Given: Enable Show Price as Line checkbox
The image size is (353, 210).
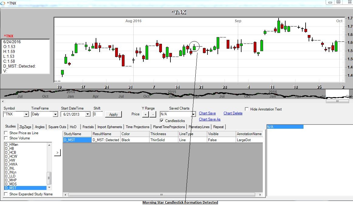Looking at the screenshot, I should (6, 133).
